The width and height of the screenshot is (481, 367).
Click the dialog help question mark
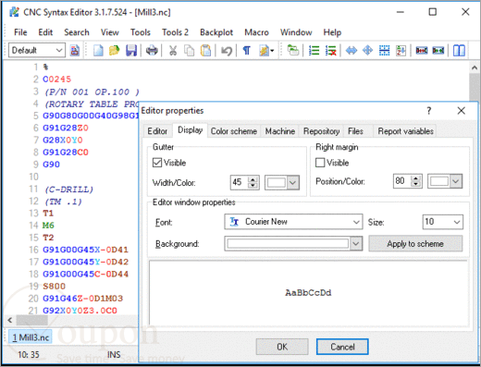point(429,110)
